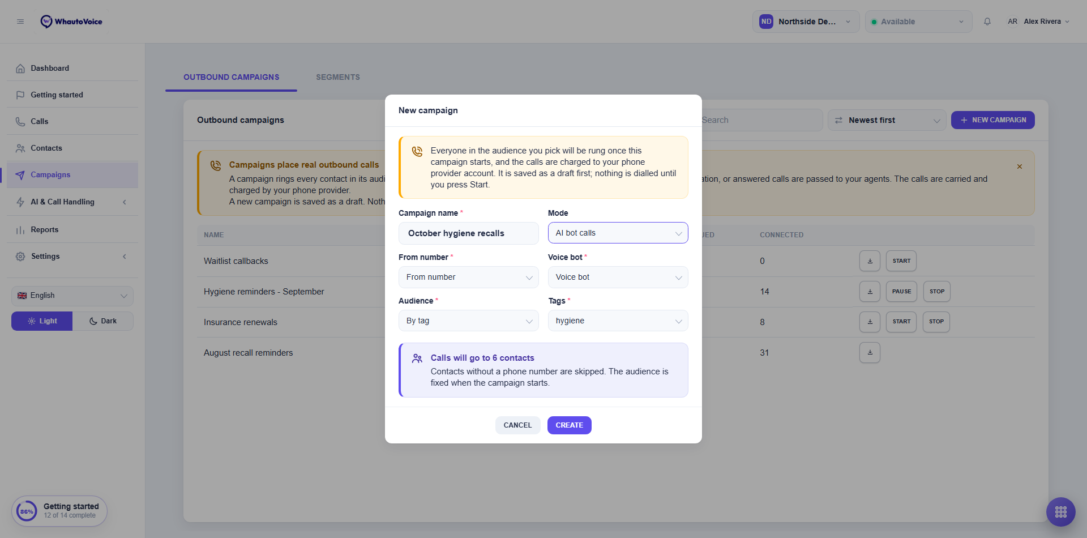Open the Northside workspace selector
Viewport: 1087px width, 538px height.
pyautogui.click(x=806, y=22)
